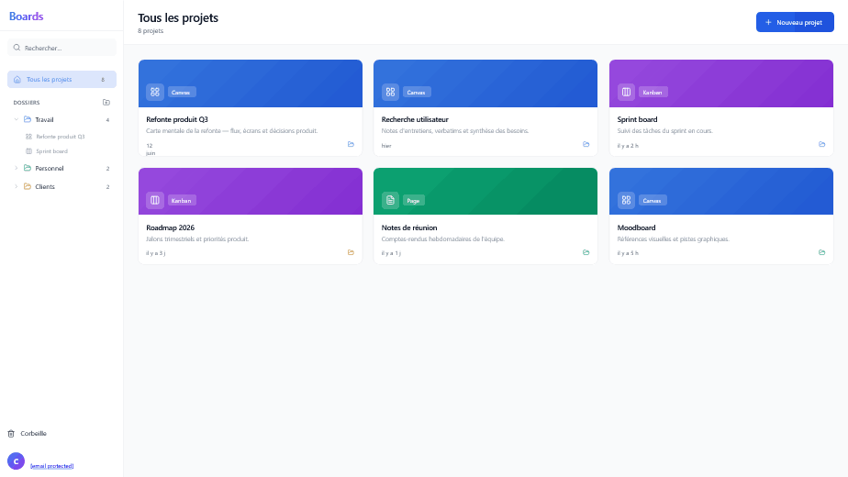848x477 pixels.
Task: Collapse the Travail folder chevron
Action: [x=17, y=119]
